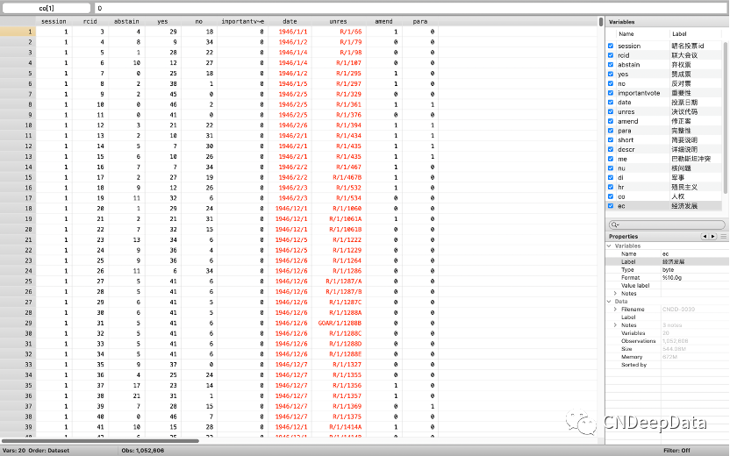Click Vars: 20 Order: Dataset status text

pos(36,451)
